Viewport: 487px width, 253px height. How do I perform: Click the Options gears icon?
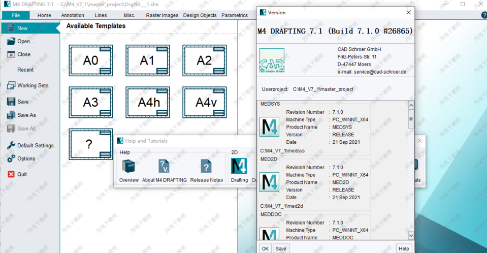[11, 159]
